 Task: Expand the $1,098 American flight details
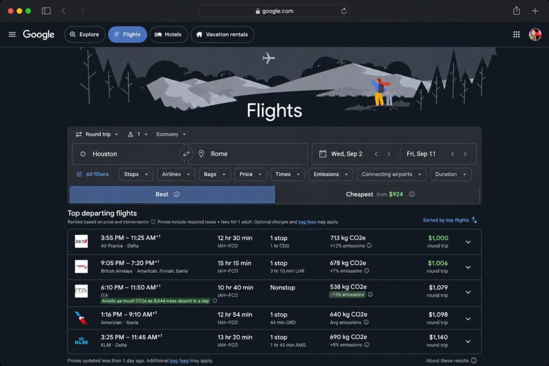coord(468,318)
